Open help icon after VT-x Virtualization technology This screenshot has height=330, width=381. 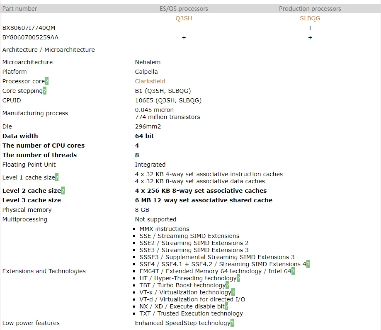click(233, 292)
